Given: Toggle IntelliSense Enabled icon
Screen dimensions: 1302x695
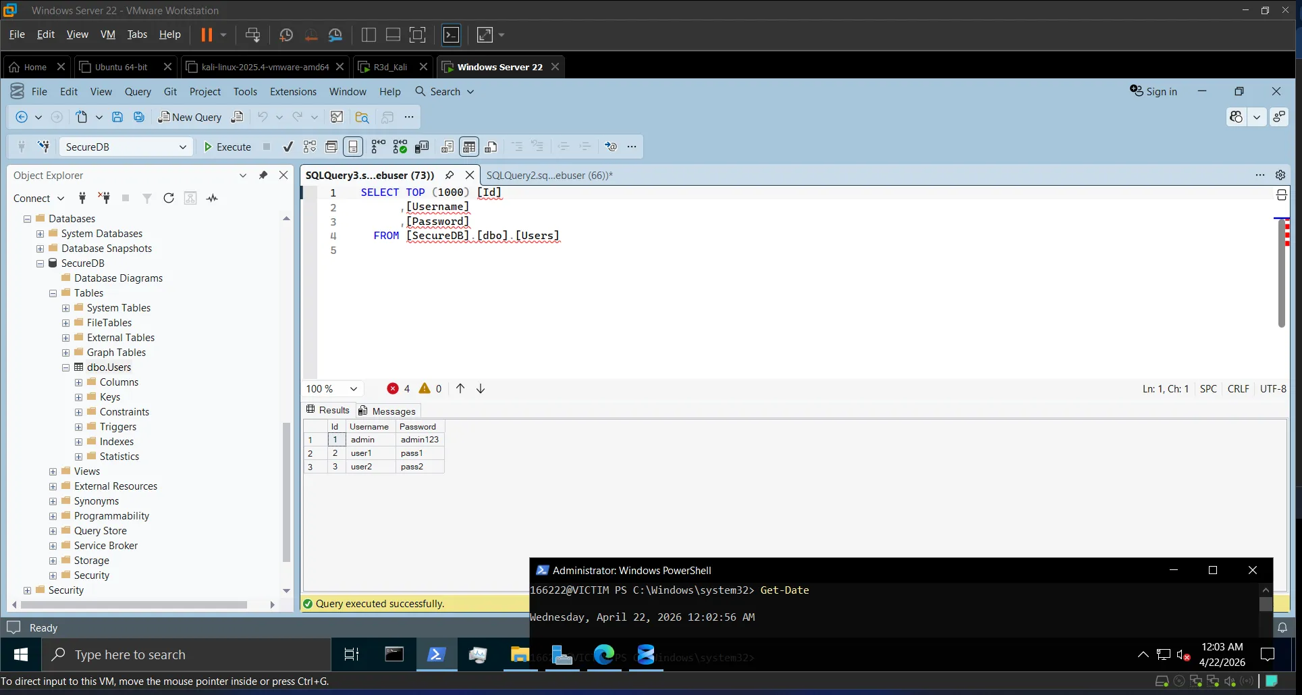Looking at the screenshot, I should 353,147.
